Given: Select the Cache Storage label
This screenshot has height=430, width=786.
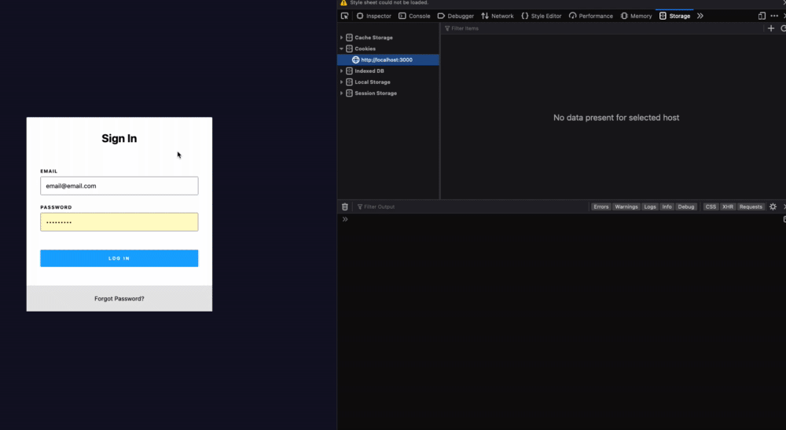Looking at the screenshot, I should [373, 38].
